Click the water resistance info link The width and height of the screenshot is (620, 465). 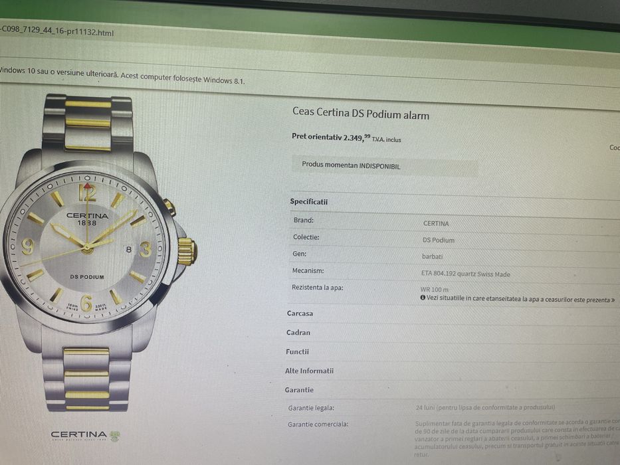point(520,300)
